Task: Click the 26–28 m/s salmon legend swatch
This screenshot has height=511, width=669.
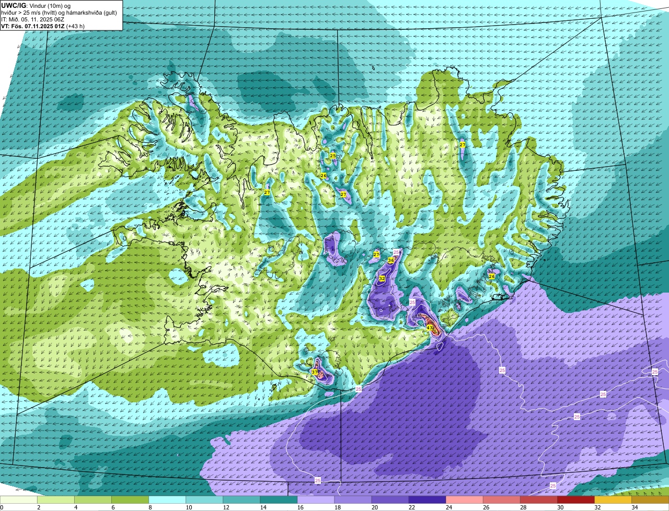Action: (x=501, y=500)
